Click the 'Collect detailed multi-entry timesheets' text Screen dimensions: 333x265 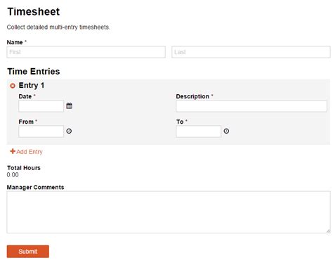[x=58, y=27]
